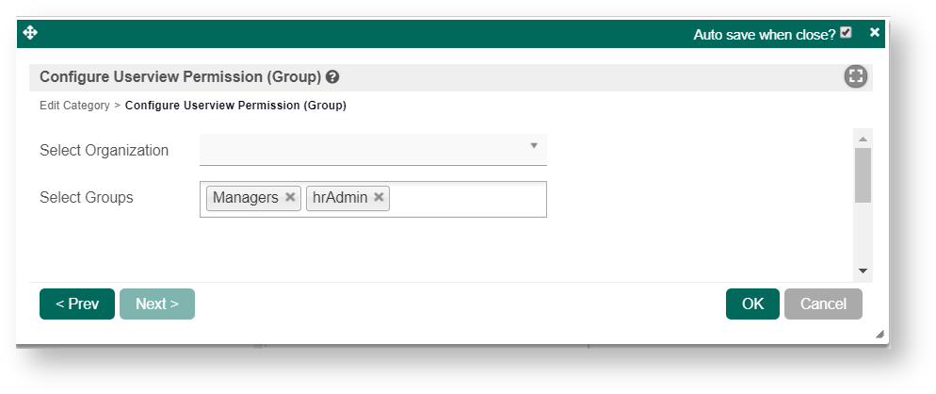Toggle Auto save when close checkbox
Screen dimensions: 936x394
pyautogui.click(x=846, y=33)
